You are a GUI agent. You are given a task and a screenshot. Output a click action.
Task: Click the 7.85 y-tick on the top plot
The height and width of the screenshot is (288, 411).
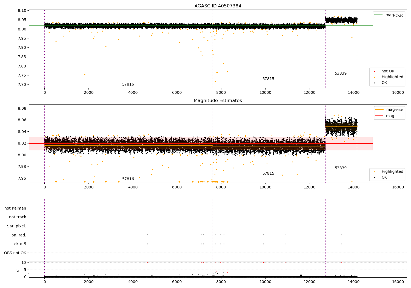[x=22, y=57]
